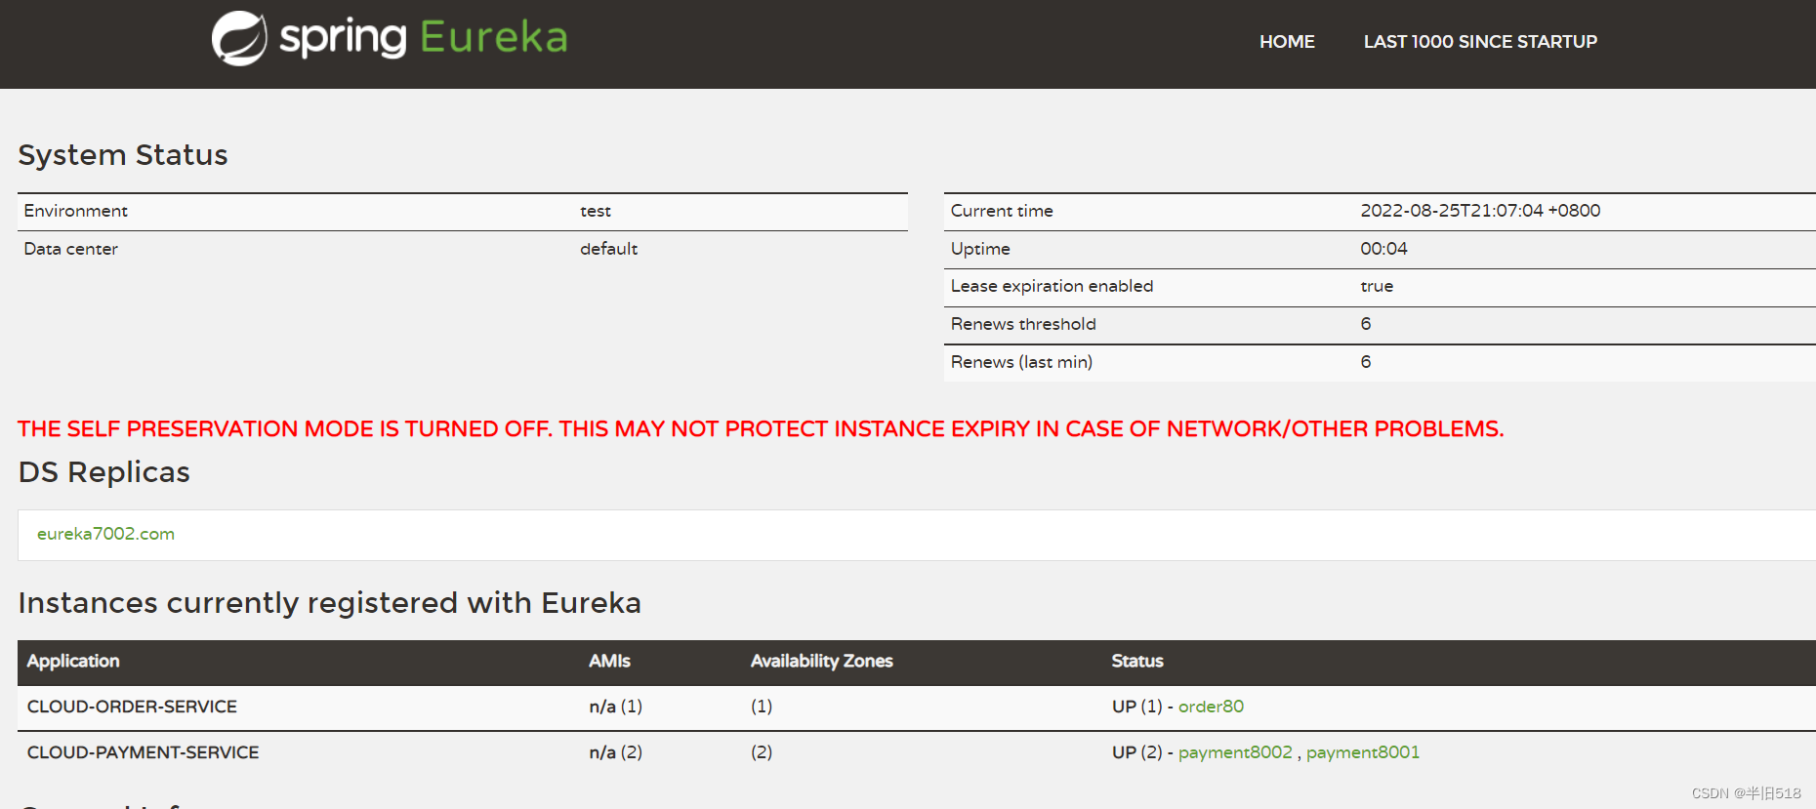Select availability zones (1) for order service
Screen dimensions: 1816x809
(x=762, y=707)
